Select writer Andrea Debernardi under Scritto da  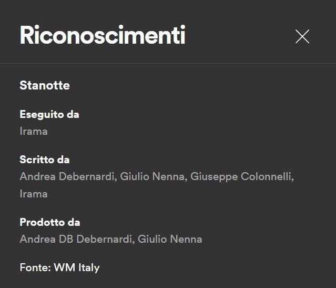coord(67,176)
